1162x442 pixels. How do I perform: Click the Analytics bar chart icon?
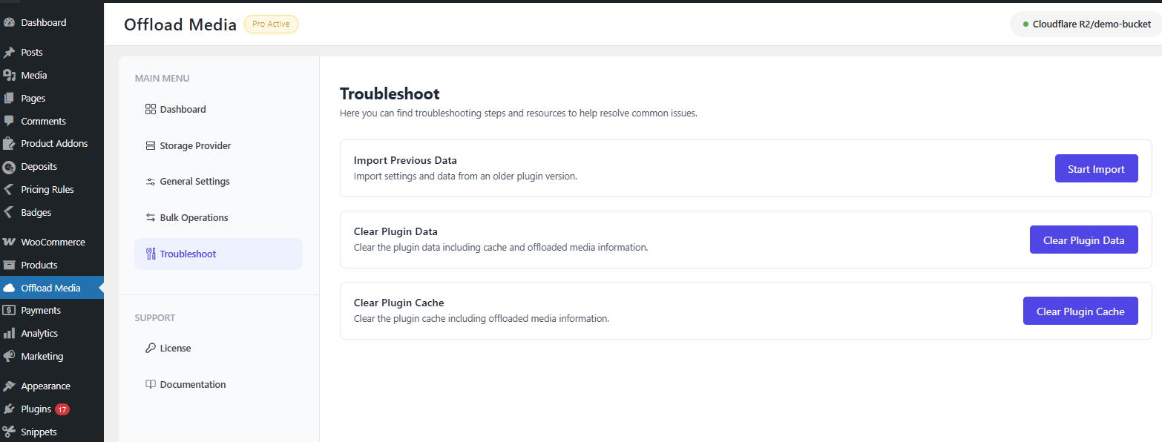pyautogui.click(x=10, y=334)
